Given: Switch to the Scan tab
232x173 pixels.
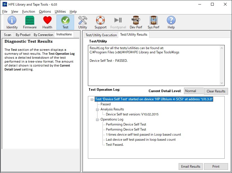Looking at the screenshot, I should pos(8,35).
